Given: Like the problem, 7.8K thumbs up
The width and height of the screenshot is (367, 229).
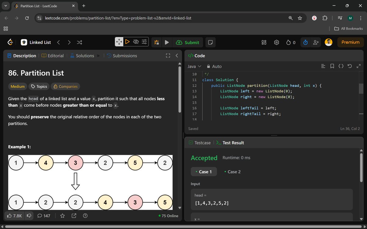Looking at the screenshot, I should click(x=14, y=216).
